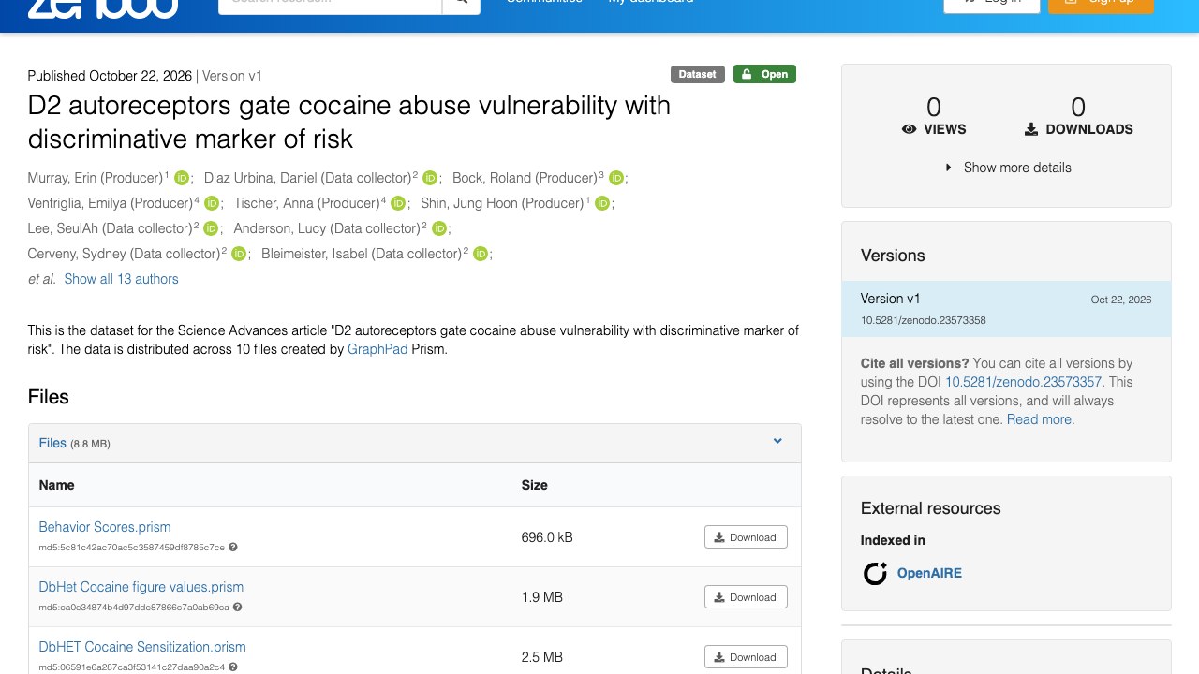Open Ventriglia, Emilya's ORCID icon
Viewport: 1199px width, 674px height.
(x=212, y=203)
